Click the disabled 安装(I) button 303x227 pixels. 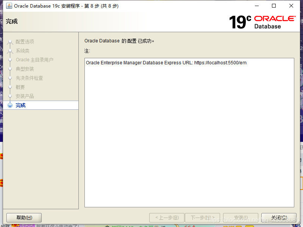coord(241,218)
